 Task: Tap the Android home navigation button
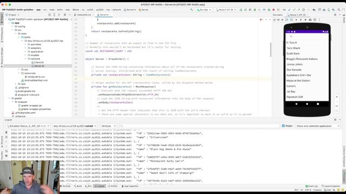[307, 104]
